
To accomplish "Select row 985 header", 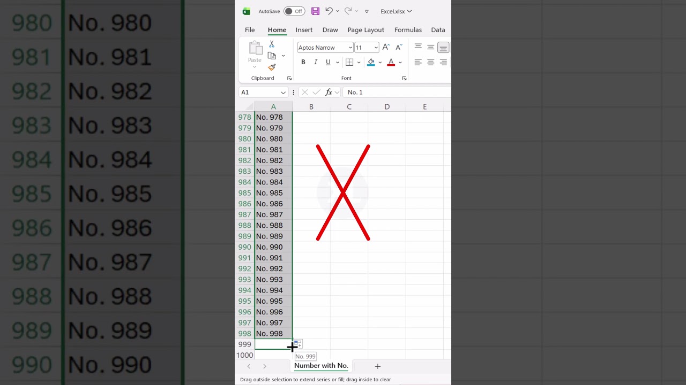I will 244,193.
